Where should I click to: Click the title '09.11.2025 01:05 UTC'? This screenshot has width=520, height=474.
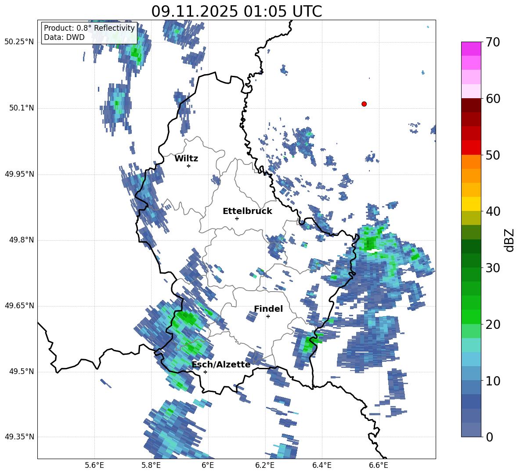click(236, 11)
